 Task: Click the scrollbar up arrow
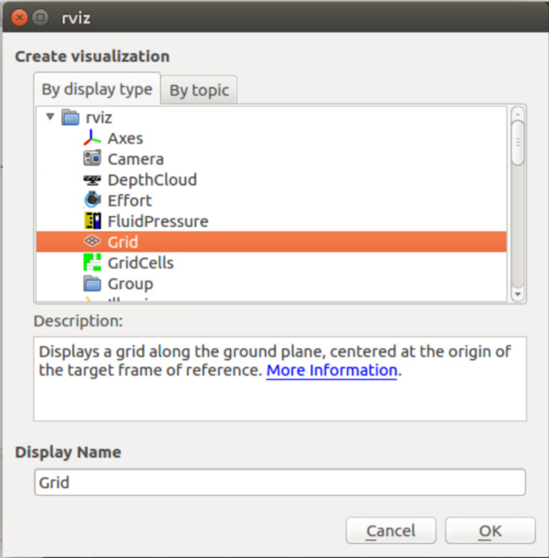point(518,114)
